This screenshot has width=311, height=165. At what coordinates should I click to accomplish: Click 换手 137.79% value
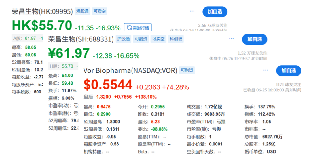click(267, 107)
